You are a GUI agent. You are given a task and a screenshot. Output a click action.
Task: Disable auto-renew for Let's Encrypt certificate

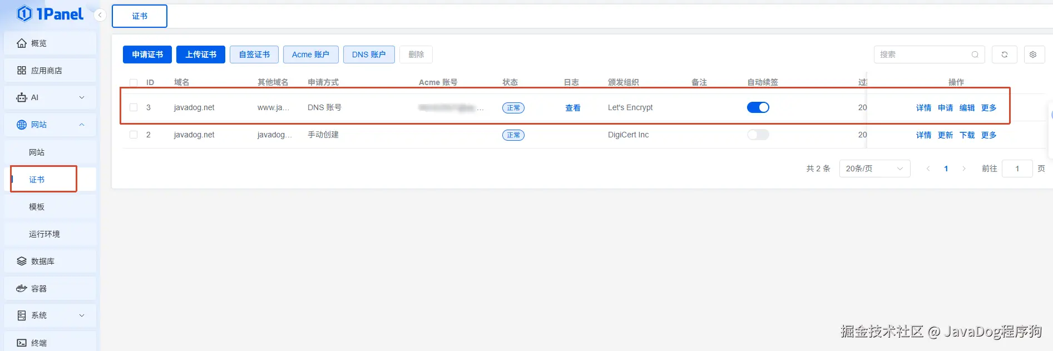click(758, 107)
